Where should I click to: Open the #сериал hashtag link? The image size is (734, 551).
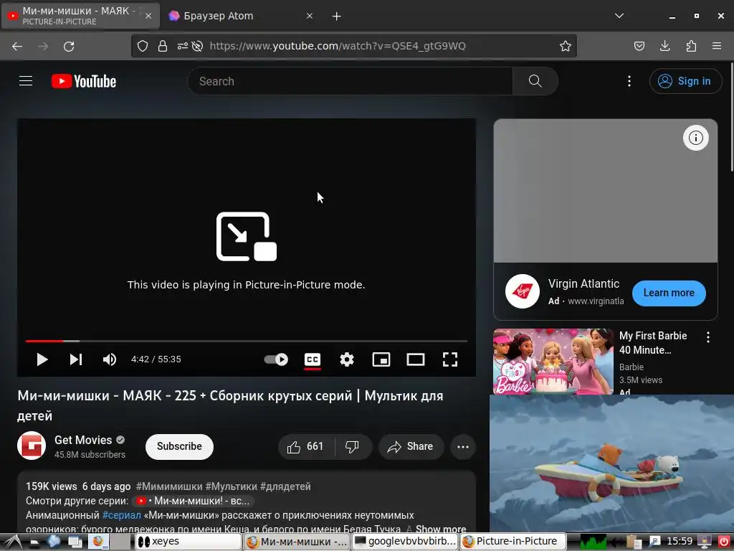[122, 515]
